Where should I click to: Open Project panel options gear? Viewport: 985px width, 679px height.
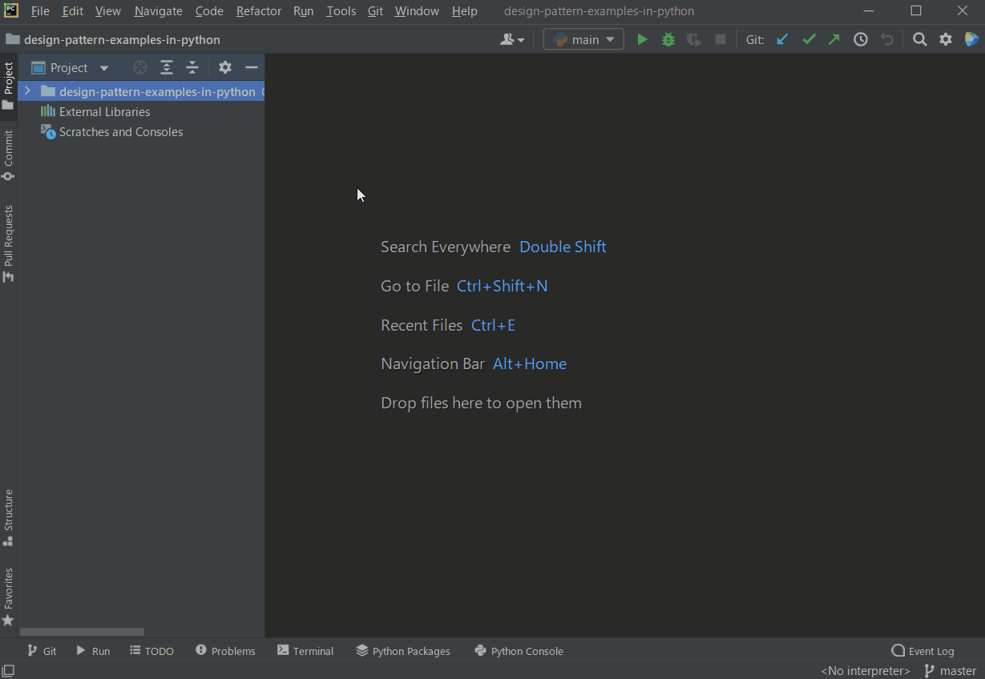pos(225,68)
